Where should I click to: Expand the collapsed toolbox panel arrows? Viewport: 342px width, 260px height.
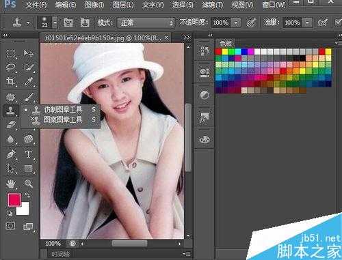[x=5, y=35]
